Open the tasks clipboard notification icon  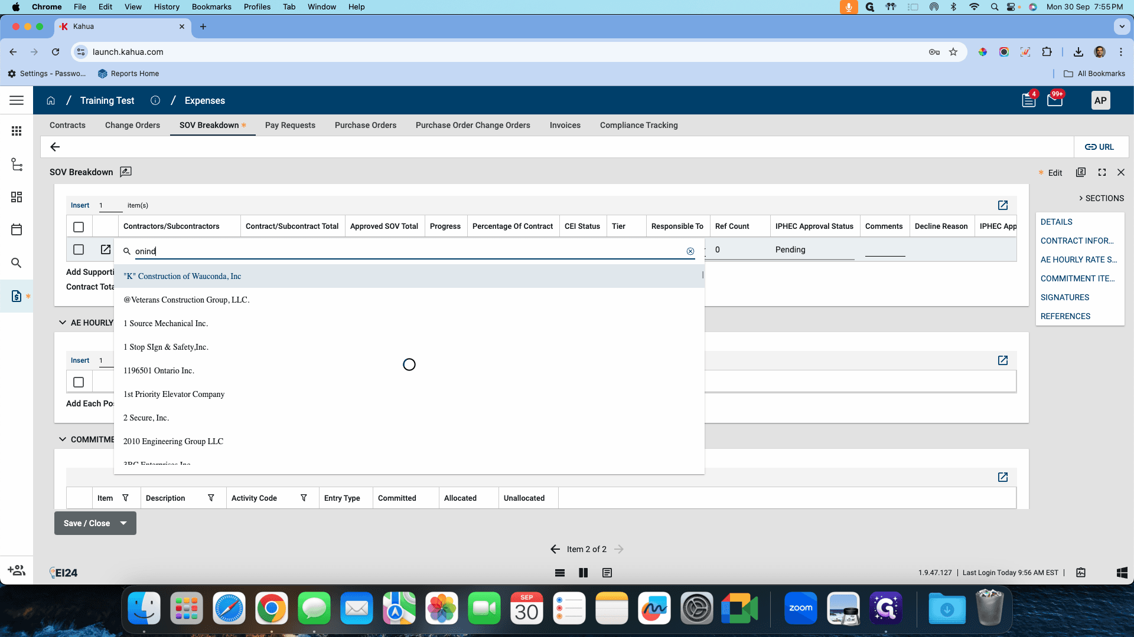point(1029,100)
